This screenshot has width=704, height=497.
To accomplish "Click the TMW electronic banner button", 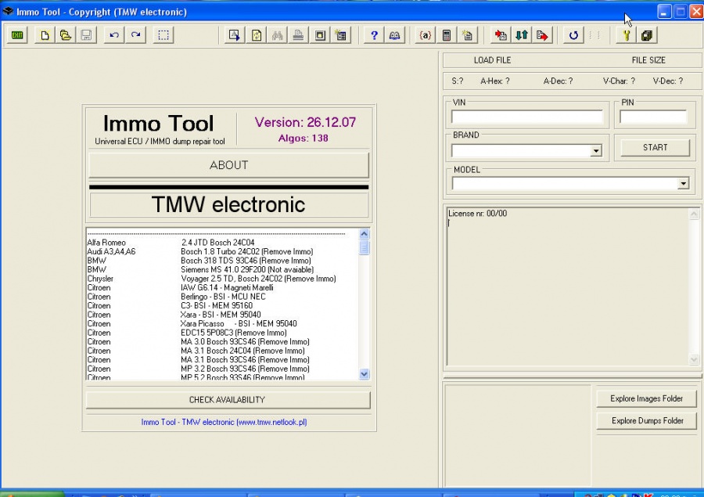I will coord(228,204).
